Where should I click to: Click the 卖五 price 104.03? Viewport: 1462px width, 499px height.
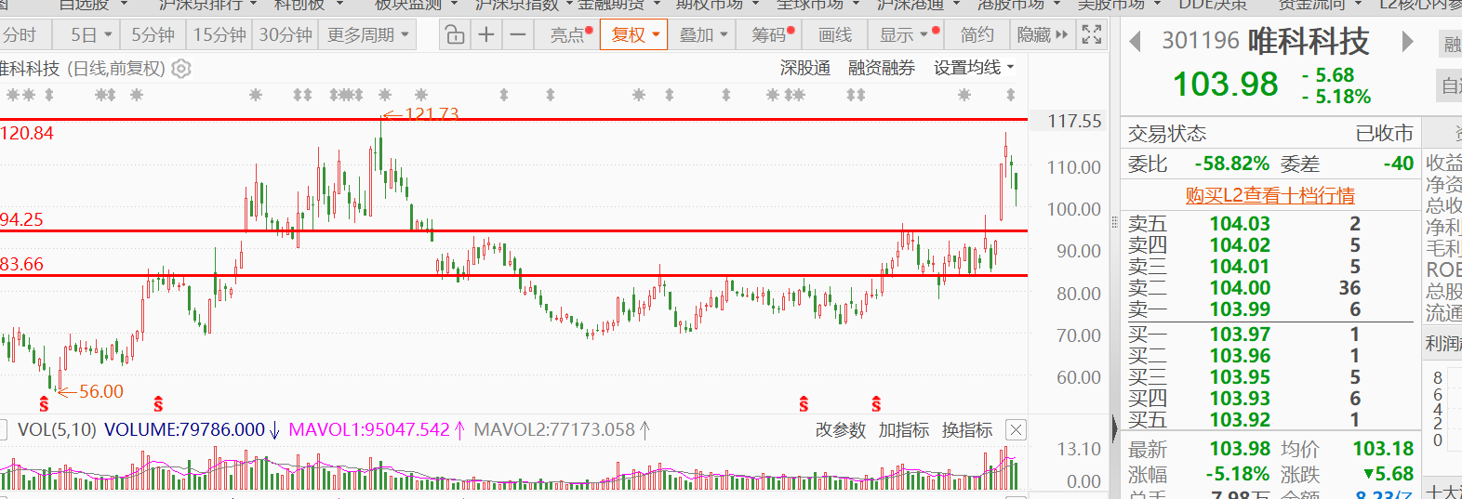(x=1240, y=224)
